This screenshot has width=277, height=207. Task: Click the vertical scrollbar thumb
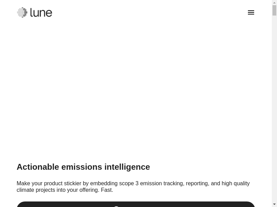(274, 10)
